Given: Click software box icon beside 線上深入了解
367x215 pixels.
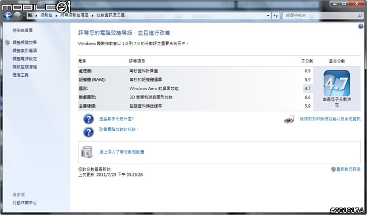Looking at the screenshot, I should pyautogui.click(x=87, y=152).
